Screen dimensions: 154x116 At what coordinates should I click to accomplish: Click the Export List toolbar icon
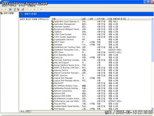18,10
